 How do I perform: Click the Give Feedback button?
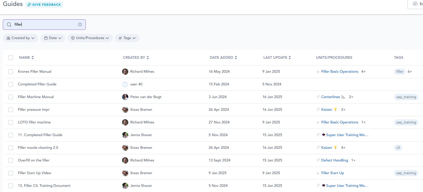(x=44, y=5)
